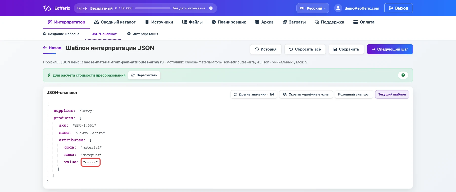Open the Архив section

[264, 22]
